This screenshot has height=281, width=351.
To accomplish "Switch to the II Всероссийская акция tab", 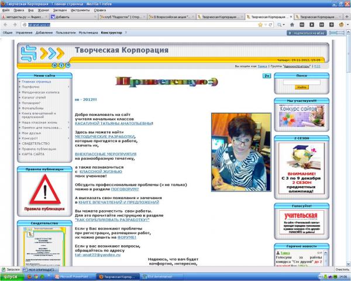I will [171, 17].
